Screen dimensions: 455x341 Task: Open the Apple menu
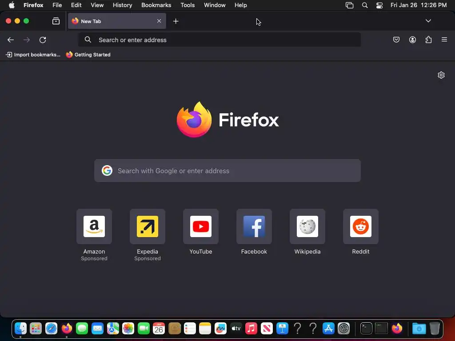(12, 5)
